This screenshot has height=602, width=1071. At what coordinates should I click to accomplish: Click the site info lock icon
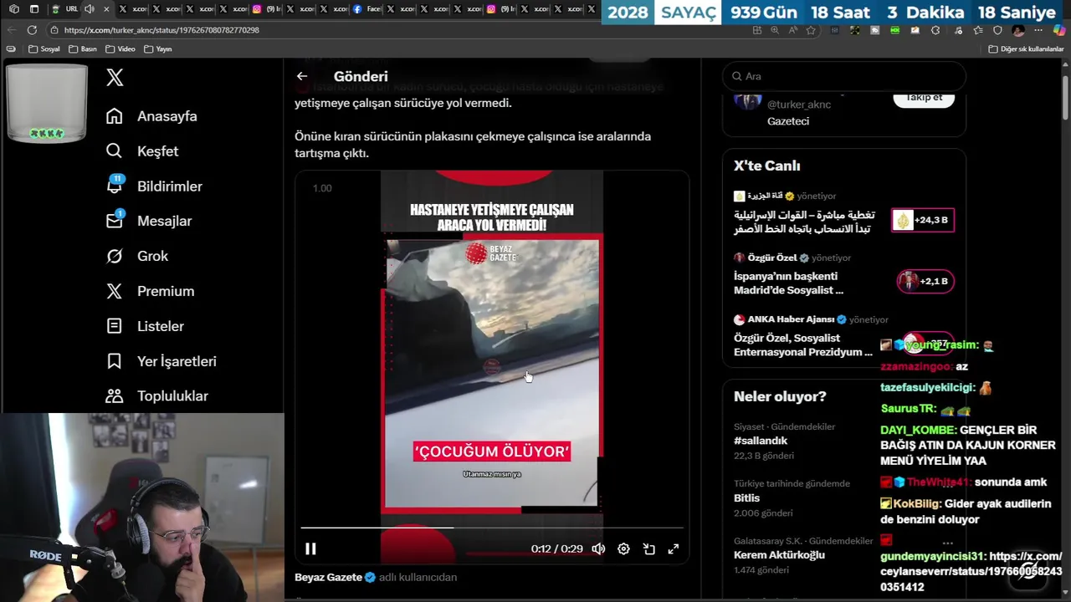tap(54, 30)
